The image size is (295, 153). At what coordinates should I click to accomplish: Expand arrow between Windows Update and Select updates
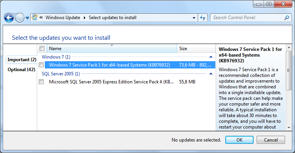click(84, 18)
